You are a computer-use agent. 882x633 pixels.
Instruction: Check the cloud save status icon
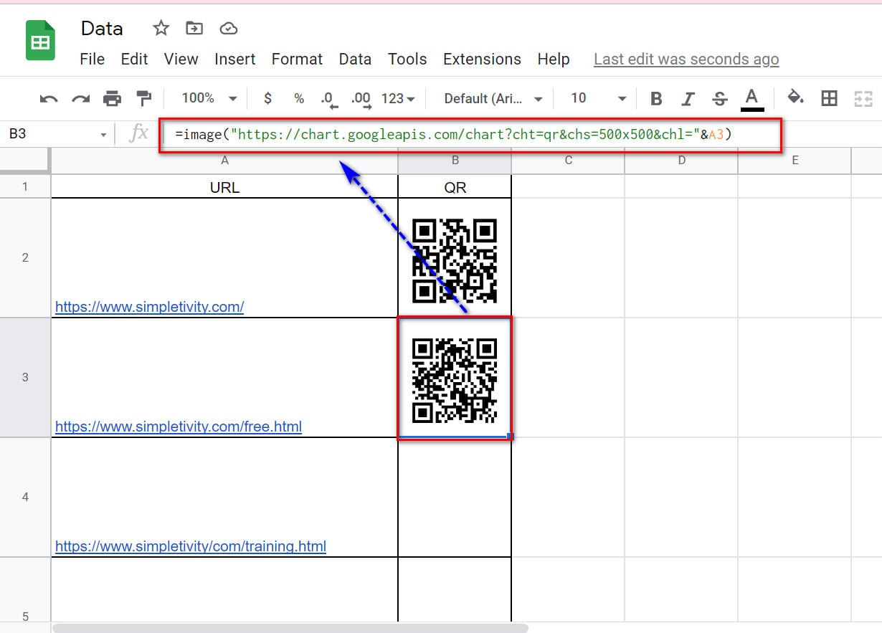(228, 28)
